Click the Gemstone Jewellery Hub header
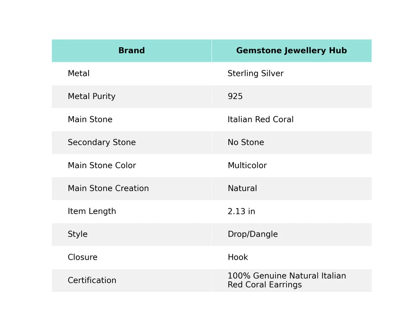The image size is (413, 328). point(291,51)
